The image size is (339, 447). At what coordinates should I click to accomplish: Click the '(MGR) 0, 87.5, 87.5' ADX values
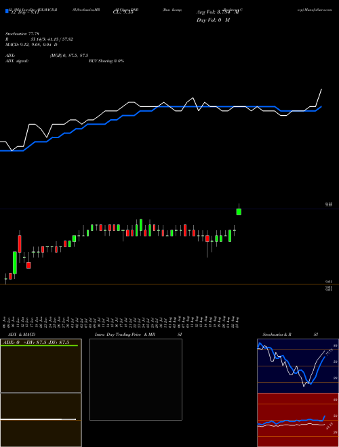(x=69, y=56)
